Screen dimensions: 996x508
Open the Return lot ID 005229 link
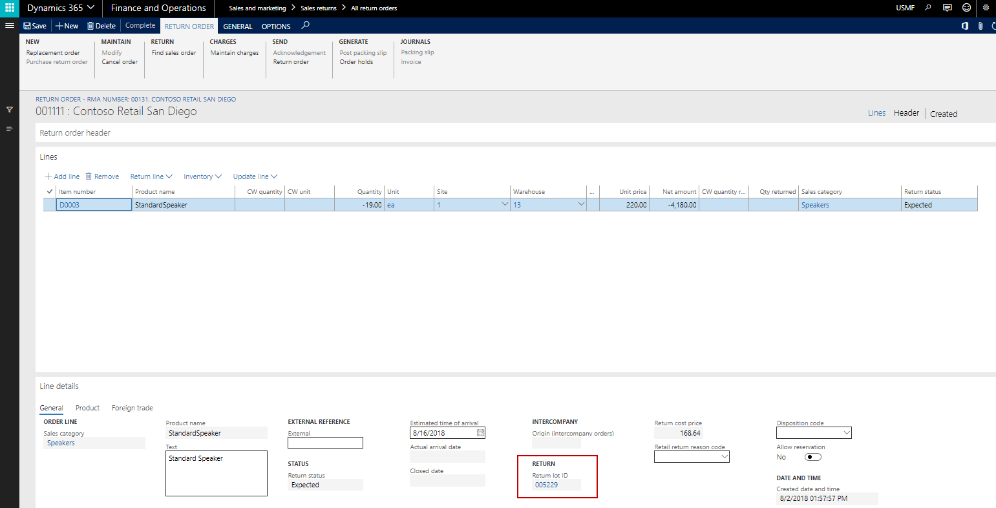click(x=546, y=485)
